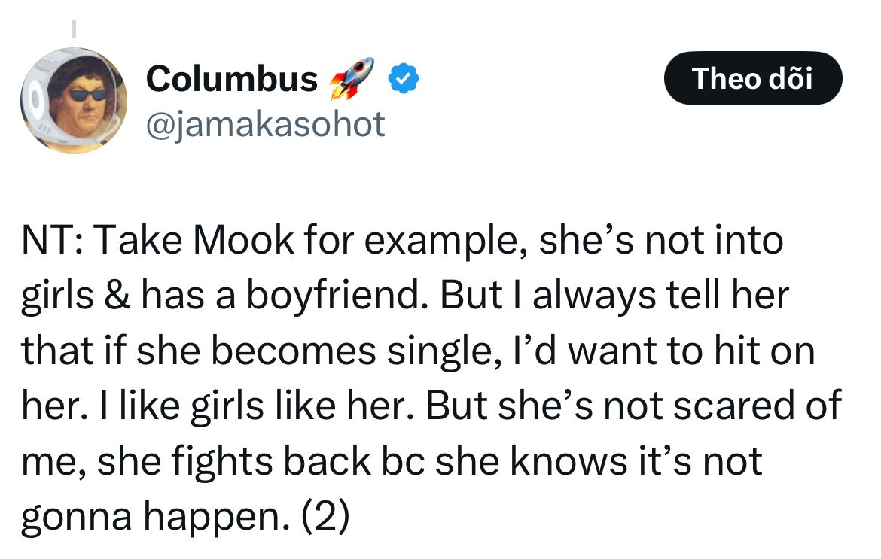Open Columbus profile picture avatar
The image size is (881, 559).
tap(74, 101)
